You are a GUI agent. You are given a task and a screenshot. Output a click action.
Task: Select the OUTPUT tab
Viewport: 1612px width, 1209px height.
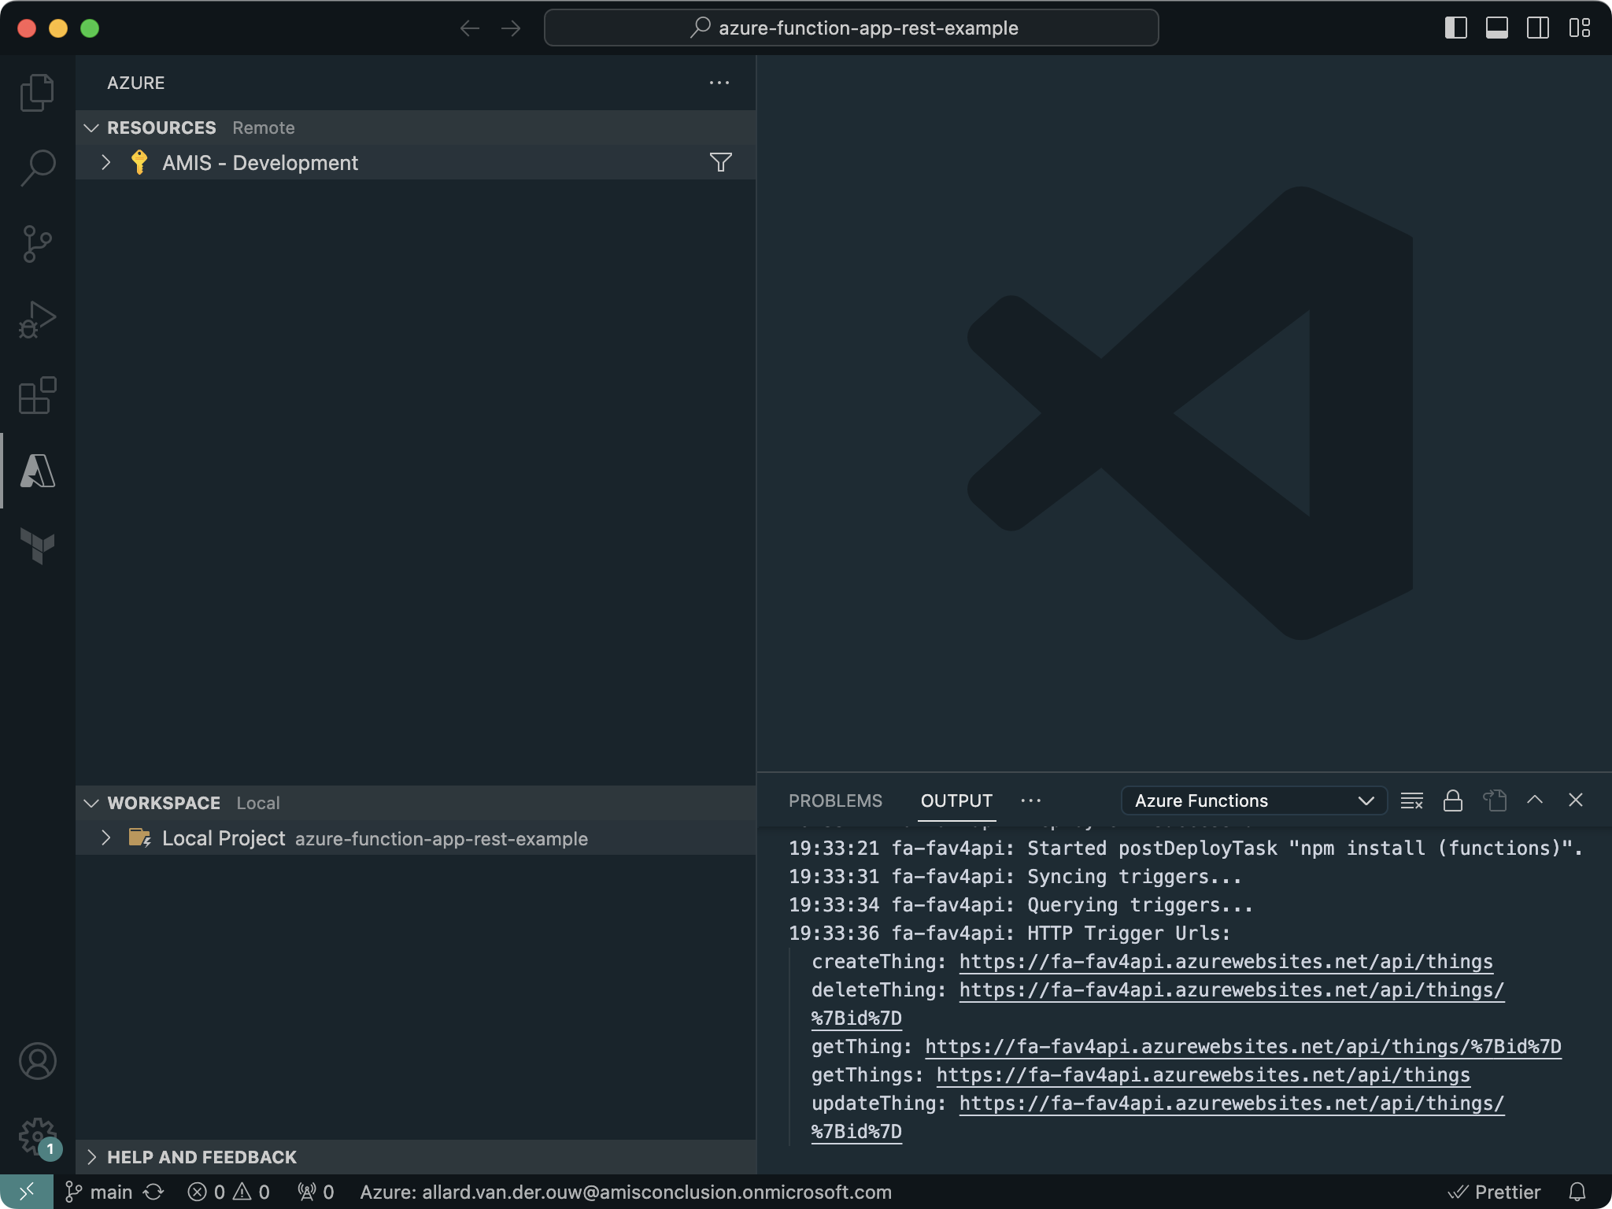click(956, 800)
